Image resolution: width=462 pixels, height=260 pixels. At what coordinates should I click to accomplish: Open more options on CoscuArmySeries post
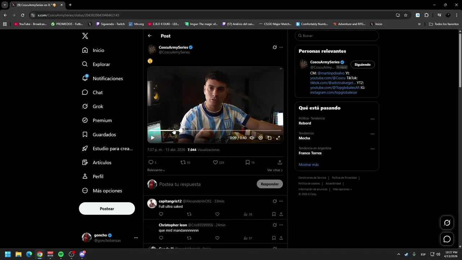(281, 47)
